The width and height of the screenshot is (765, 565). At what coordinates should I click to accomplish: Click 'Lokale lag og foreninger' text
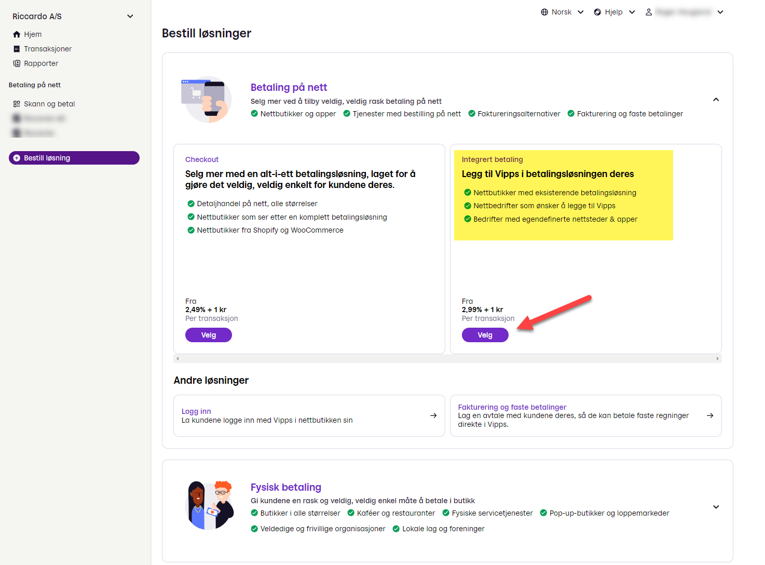pyautogui.click(x=443, y=529)
